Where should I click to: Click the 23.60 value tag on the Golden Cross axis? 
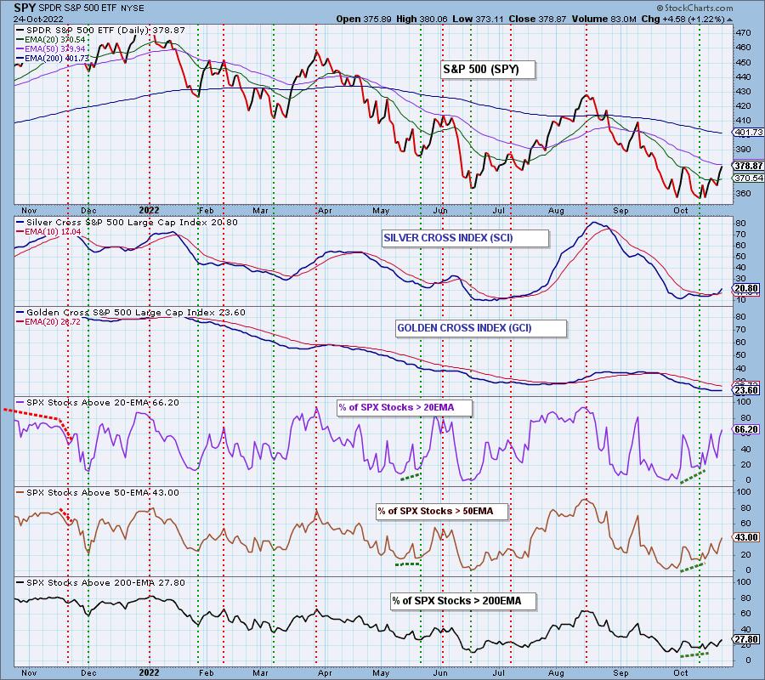(747, 390)
